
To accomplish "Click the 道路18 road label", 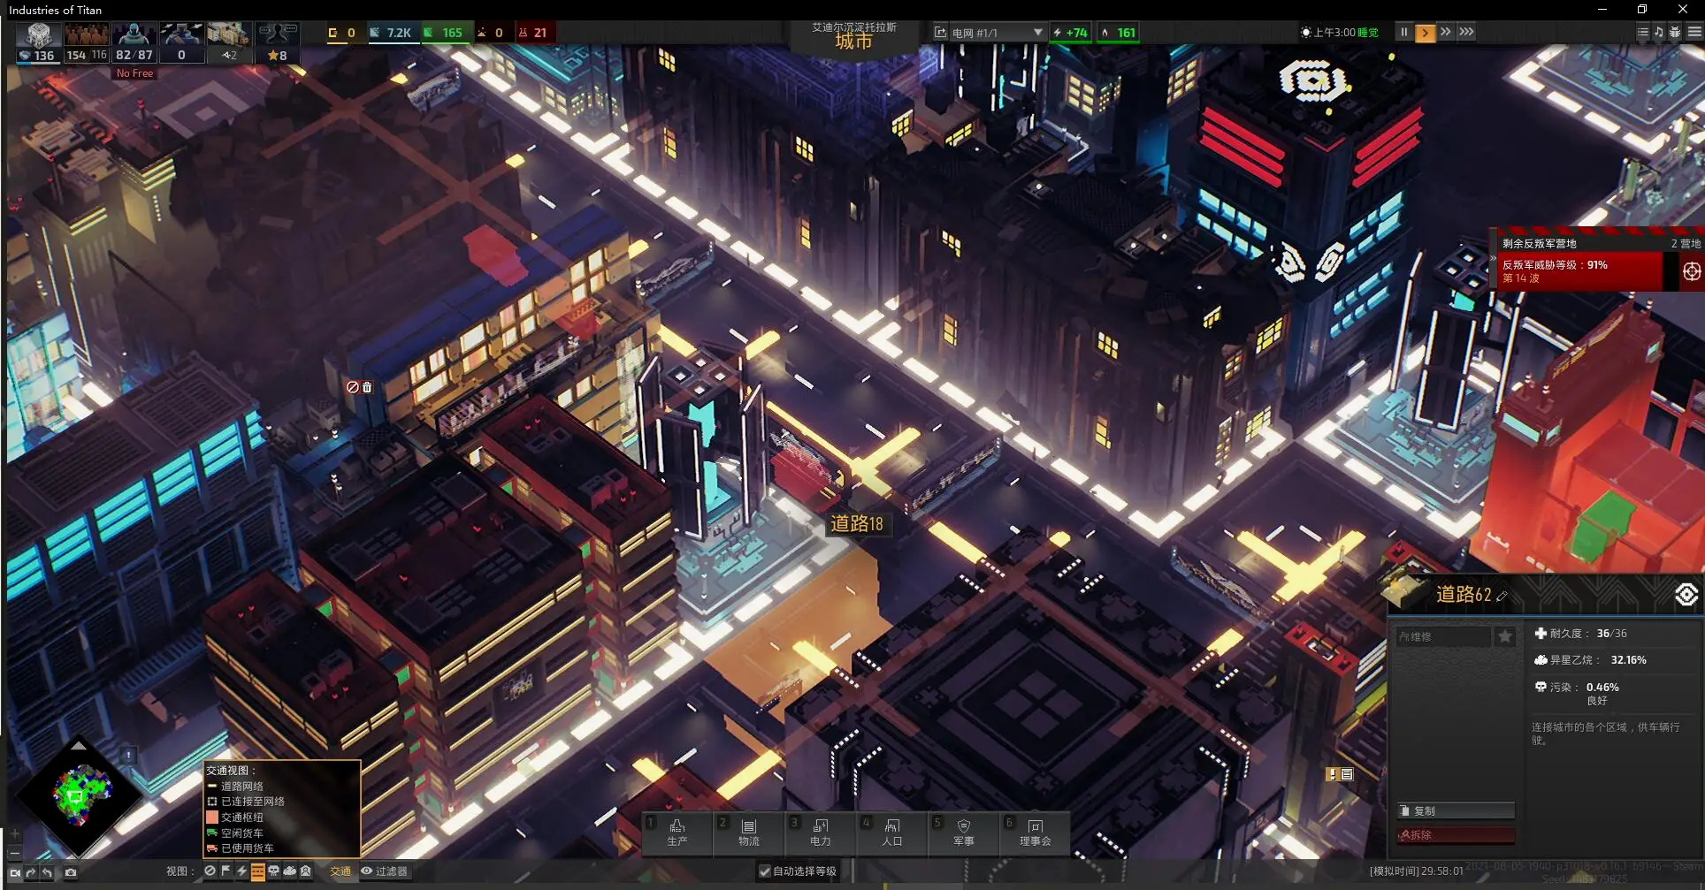I will pos(856,524).
